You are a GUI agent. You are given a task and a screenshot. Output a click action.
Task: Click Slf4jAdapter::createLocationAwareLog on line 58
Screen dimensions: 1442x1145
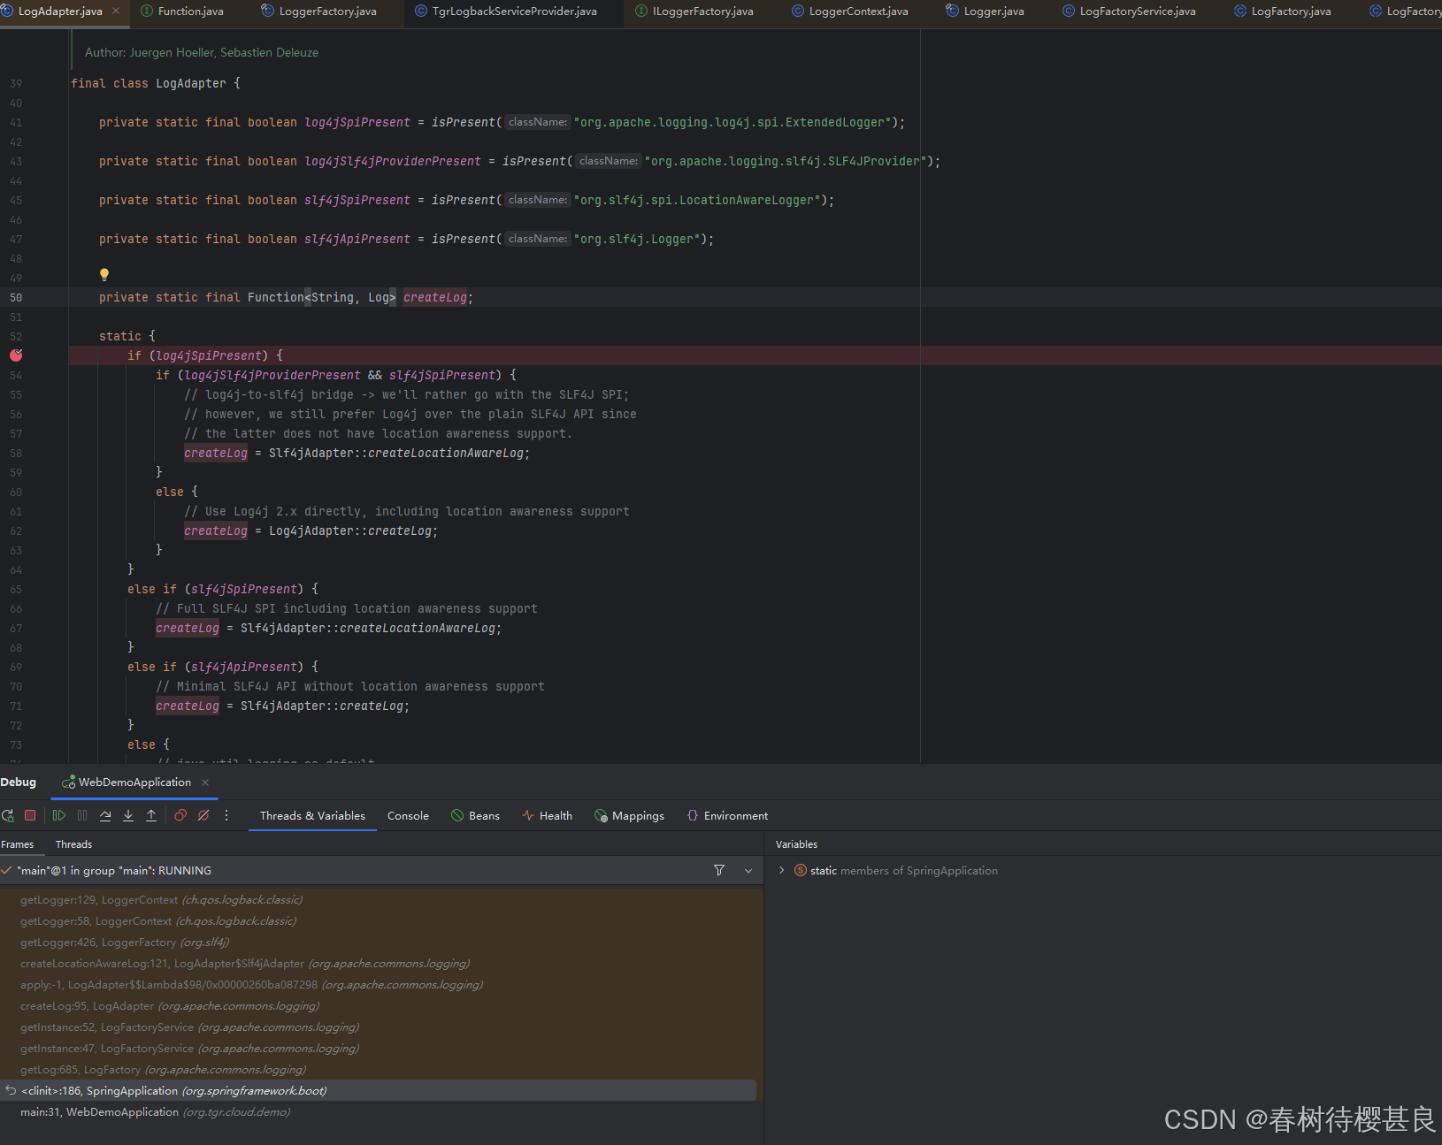pyautogui.click(x=396, y=453)
